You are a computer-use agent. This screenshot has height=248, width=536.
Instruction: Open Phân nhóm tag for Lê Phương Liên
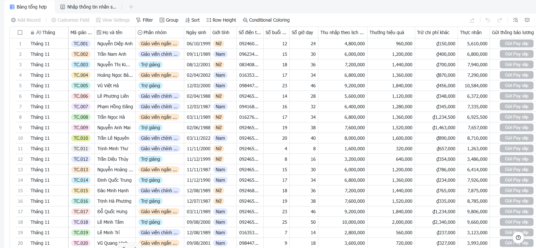click(159, 96)
